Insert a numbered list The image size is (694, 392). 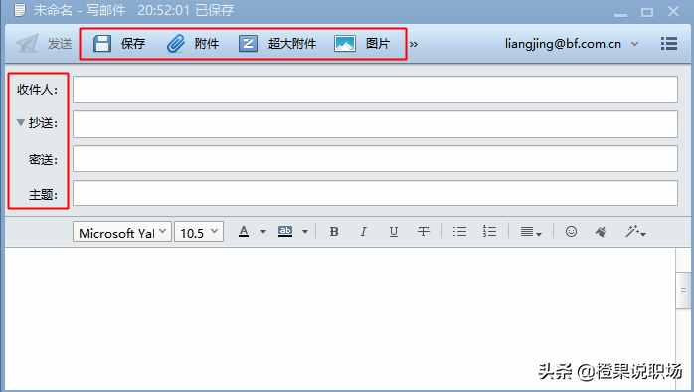point(489,231)
